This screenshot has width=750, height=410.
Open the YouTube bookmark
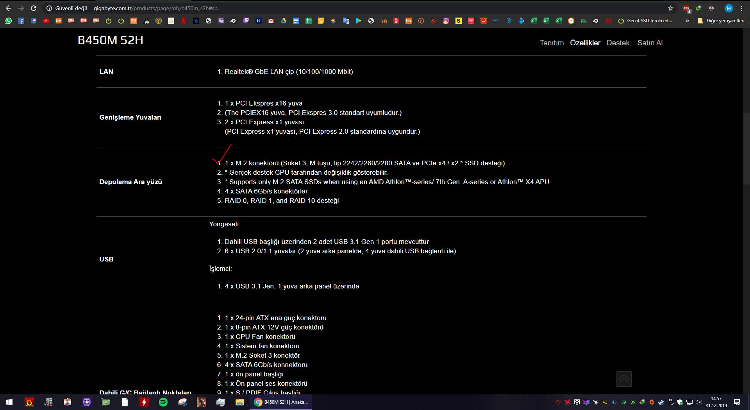tap(46, 21)
